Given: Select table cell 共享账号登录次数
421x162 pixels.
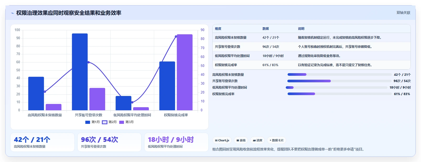Looking at the screenshot, I should point(228,47).
